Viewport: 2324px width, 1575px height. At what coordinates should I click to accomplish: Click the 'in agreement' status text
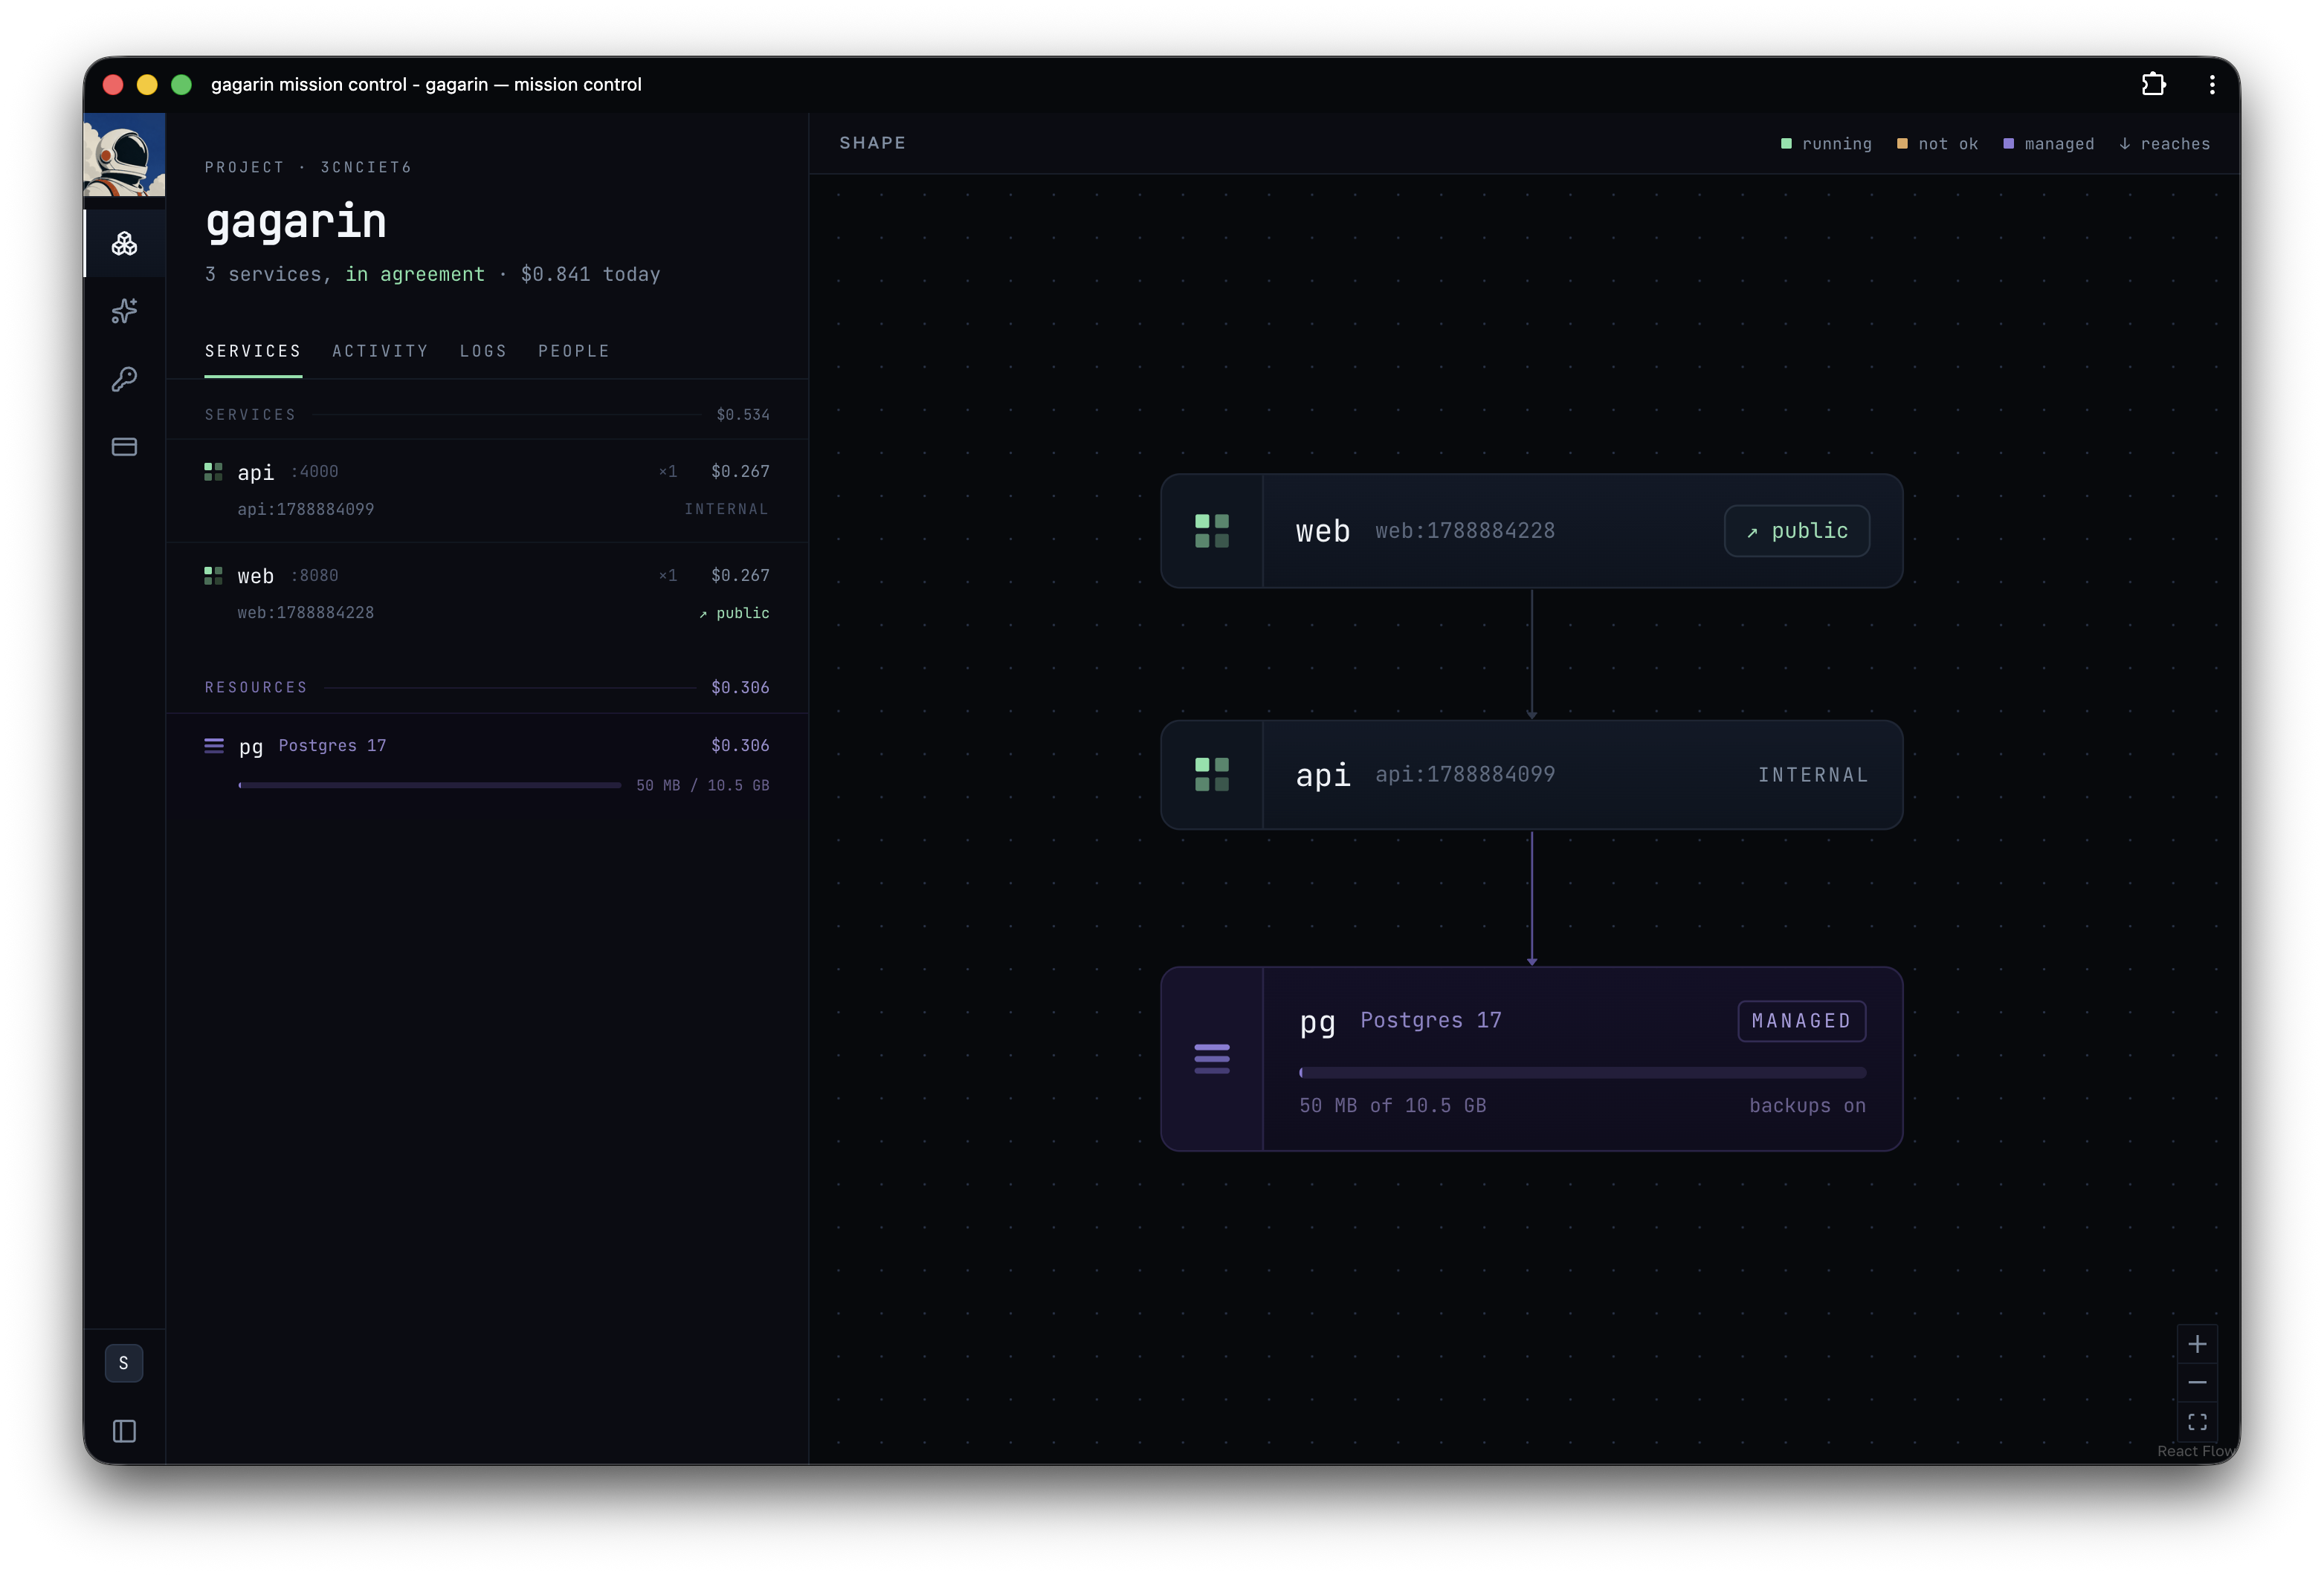(x=414, y=274)
